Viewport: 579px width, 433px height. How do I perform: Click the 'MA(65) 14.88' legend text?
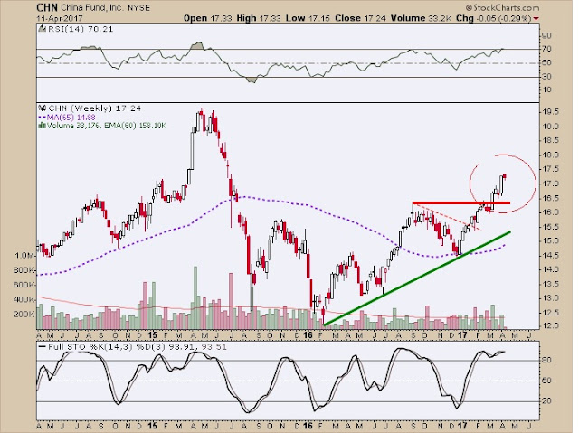pos(71,118)
